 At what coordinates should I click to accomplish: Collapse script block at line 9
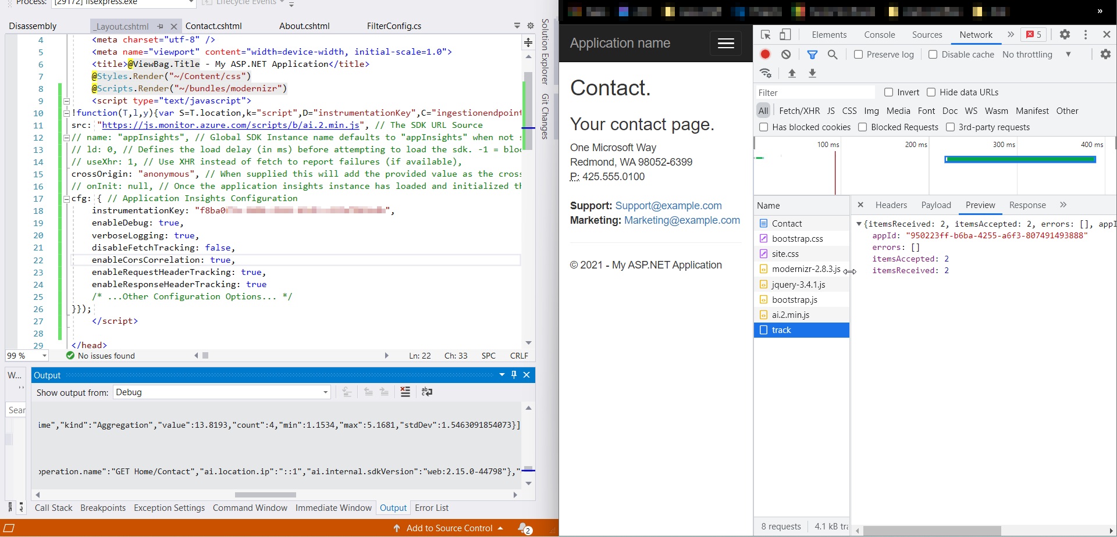click(66, 101)
